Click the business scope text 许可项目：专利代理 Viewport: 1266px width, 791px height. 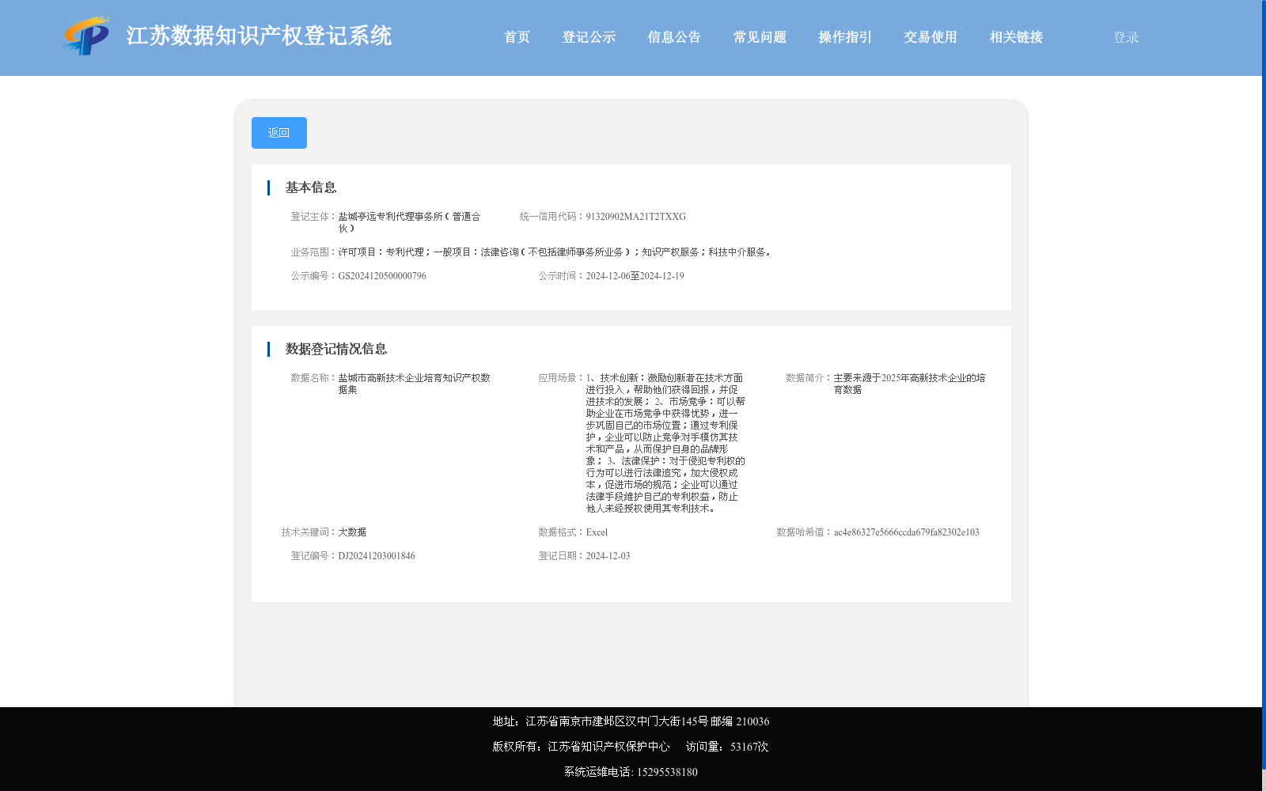555,252
